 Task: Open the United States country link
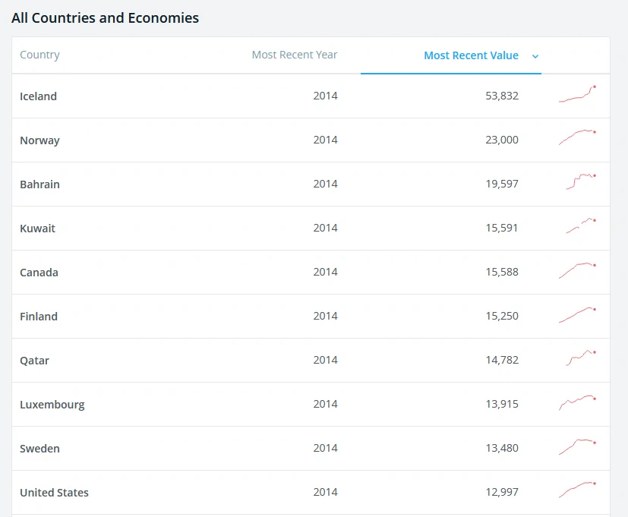pyautogui.click(x=54, y=493)
